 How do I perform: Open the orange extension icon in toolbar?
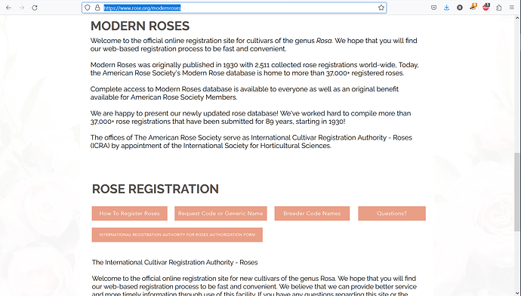tap(473, 7)
